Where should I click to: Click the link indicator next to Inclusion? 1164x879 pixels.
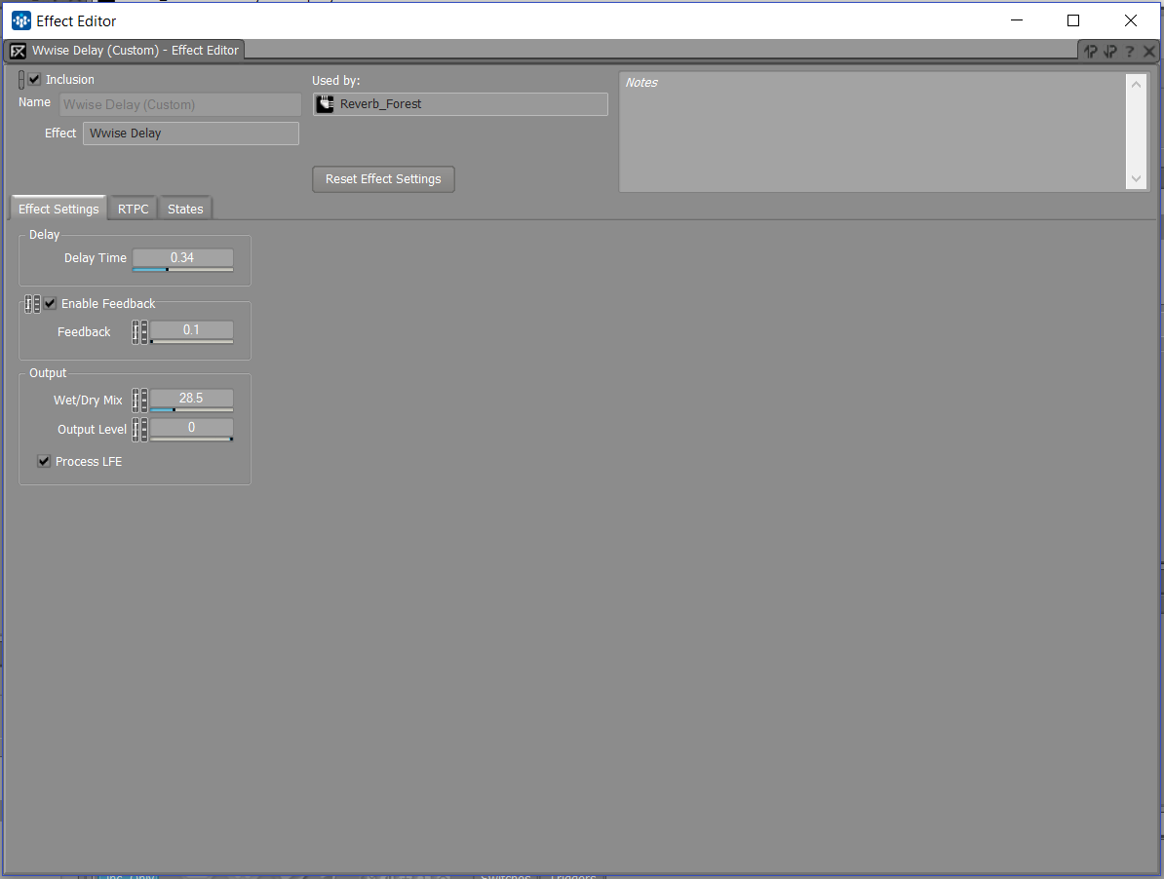coord(20,79)
